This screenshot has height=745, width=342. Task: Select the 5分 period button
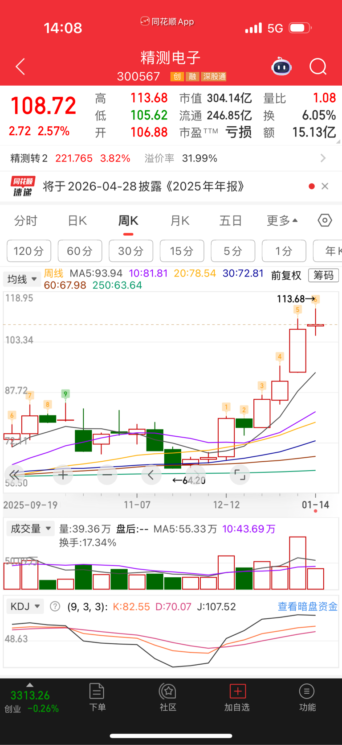tap(233, 251)
